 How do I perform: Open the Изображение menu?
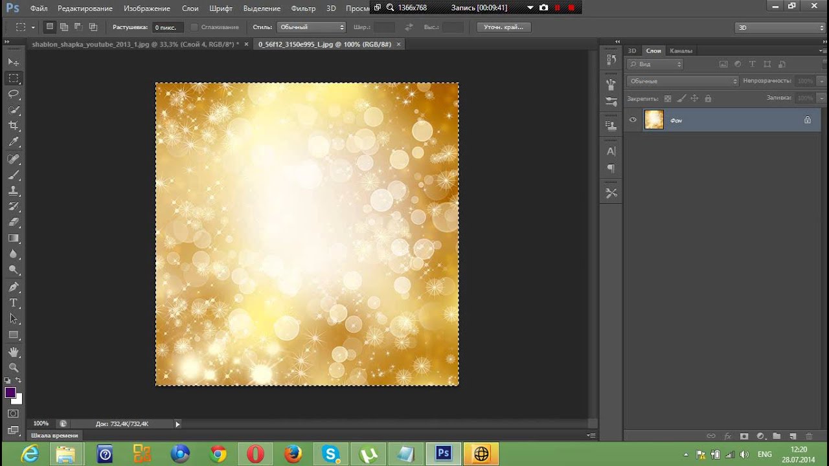click(147, 8)
